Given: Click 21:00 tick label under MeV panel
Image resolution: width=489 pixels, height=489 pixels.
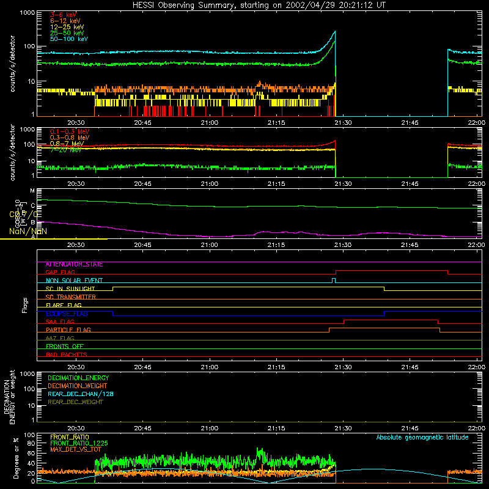Looking at the screenshot, I should [209, 184].
